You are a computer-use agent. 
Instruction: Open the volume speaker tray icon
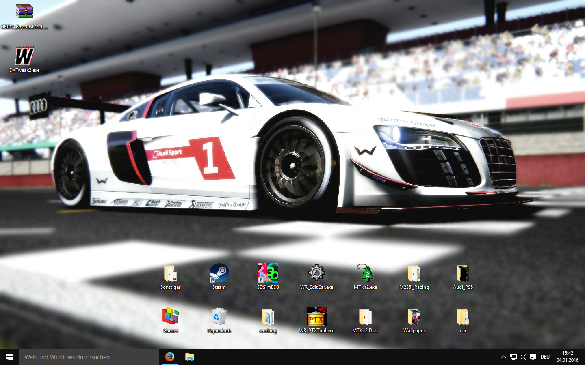(x=523, y=357)
